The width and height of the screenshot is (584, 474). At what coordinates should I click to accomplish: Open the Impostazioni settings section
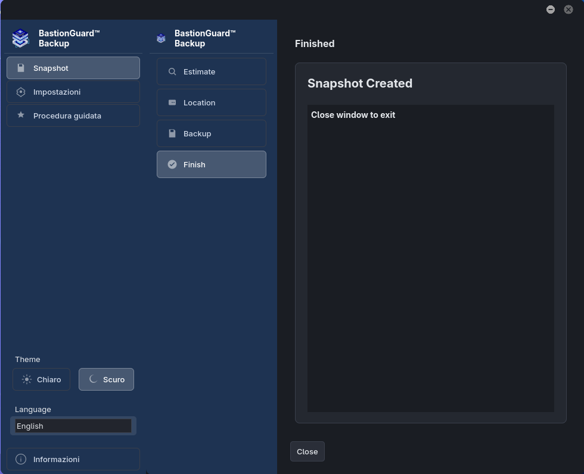click(73, 92)
